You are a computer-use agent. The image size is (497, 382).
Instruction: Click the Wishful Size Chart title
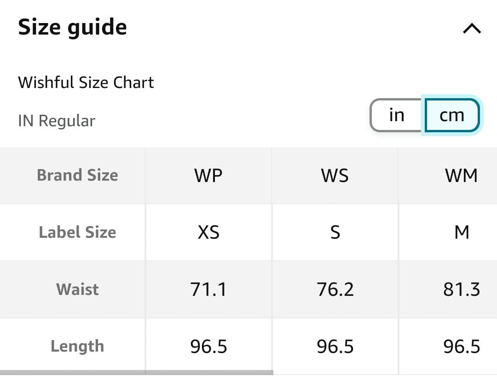pos(86,82)
